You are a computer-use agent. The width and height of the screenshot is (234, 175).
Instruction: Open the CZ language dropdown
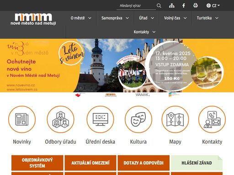213,5
